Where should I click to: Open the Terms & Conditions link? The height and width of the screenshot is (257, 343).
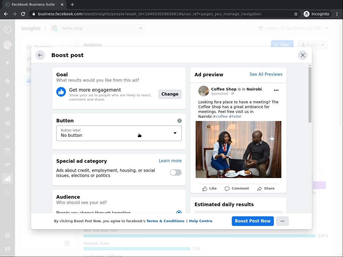pos(165,221)
